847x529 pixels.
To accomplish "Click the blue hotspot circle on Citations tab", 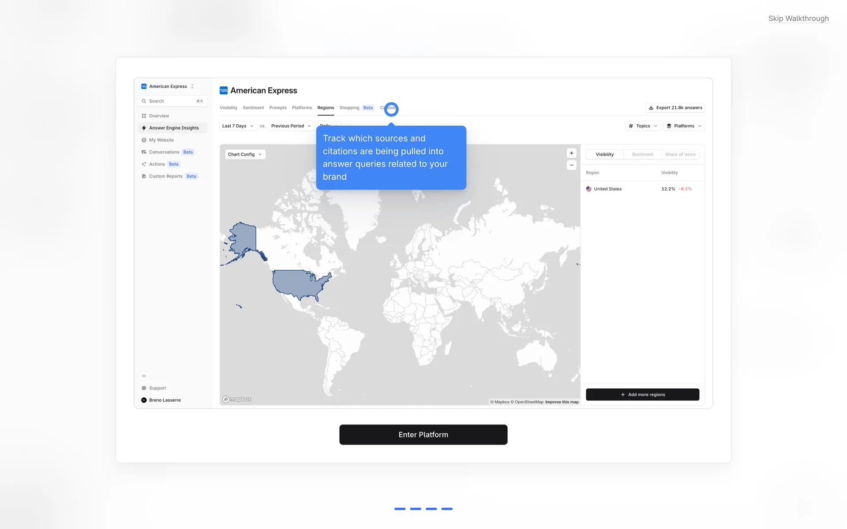I will click(391, 109).
